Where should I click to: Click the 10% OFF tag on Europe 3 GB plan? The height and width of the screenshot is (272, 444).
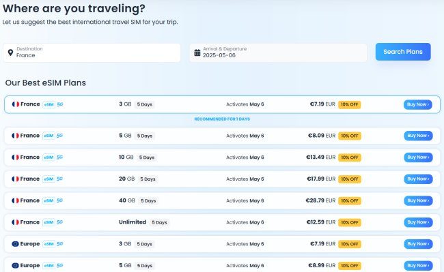coord(350,244)
